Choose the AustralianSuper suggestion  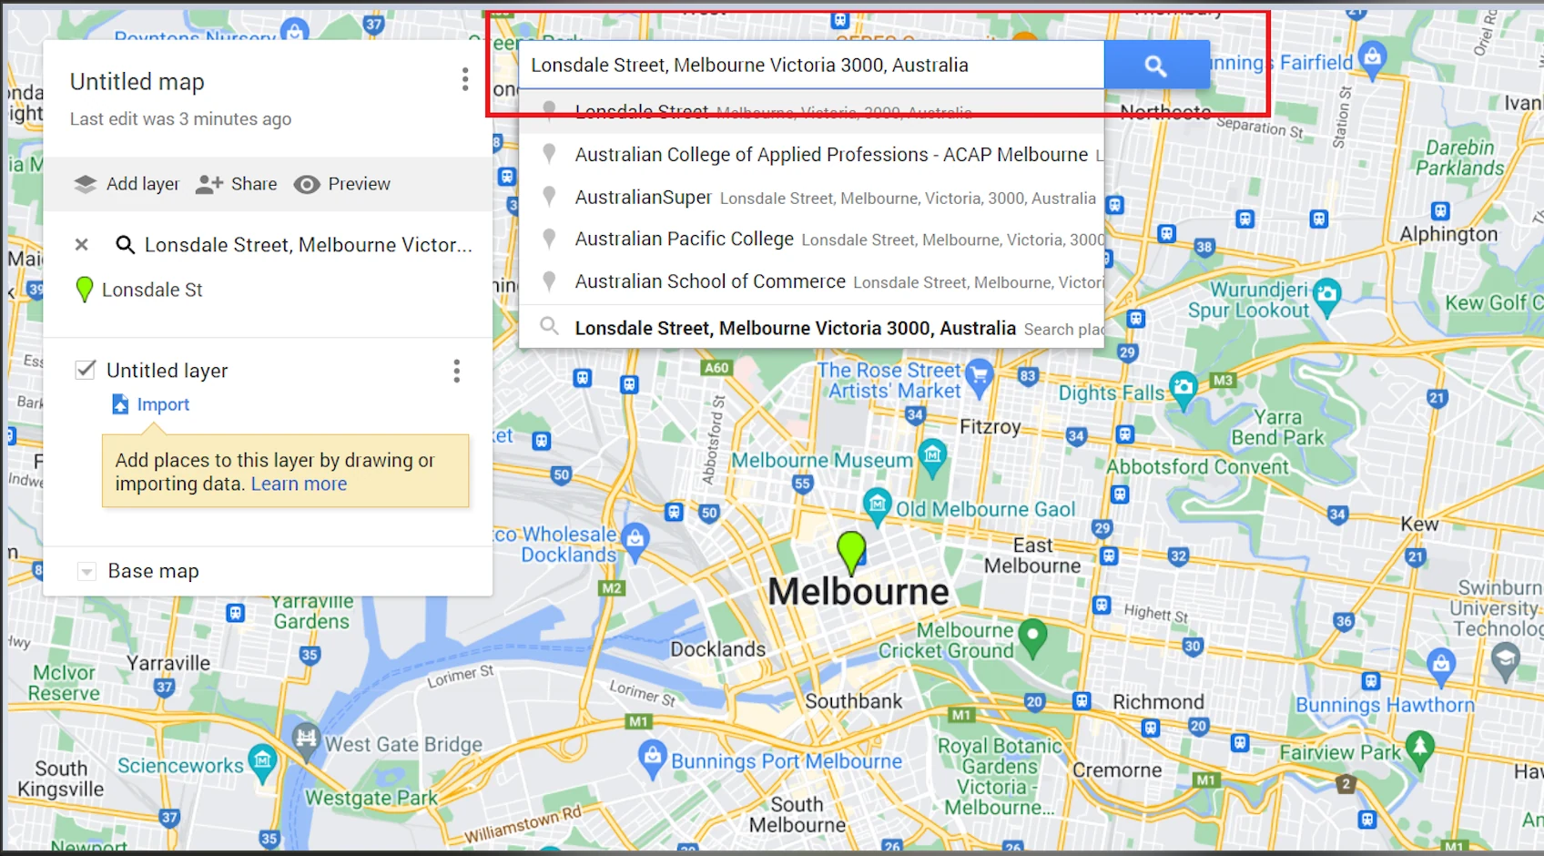point(811,198)
